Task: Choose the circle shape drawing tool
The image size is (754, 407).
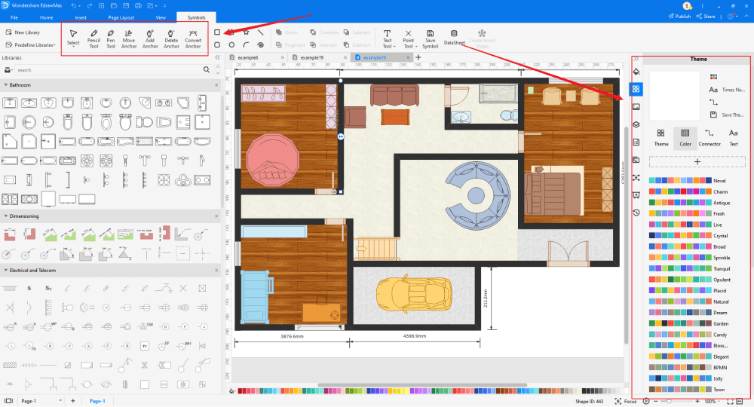Action: pyautogui.click(x=231, y=44)
